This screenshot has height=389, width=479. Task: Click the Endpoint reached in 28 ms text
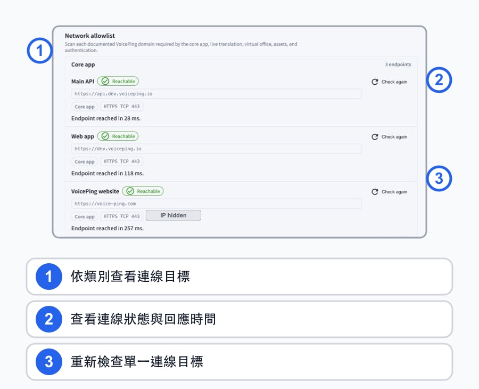tap(106, 118)
